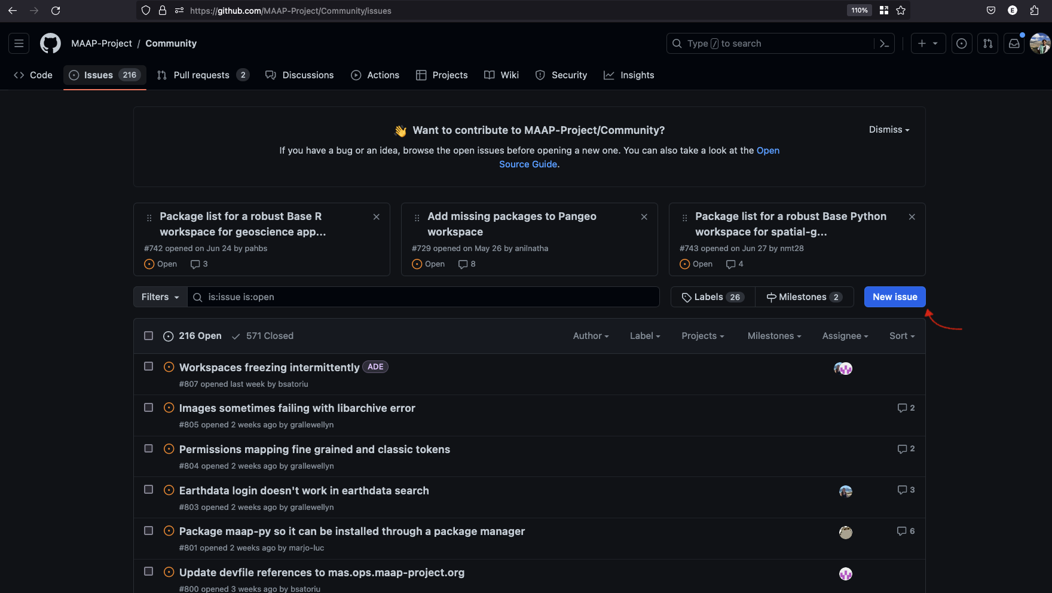
Task: Open the user profile avatar menu
Action: tap(1040, 44)
